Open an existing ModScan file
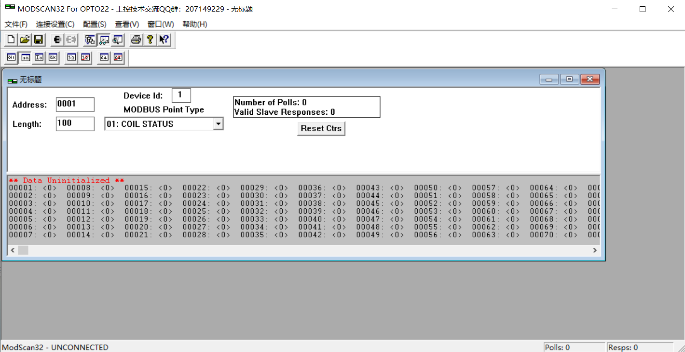 (24, 39)
